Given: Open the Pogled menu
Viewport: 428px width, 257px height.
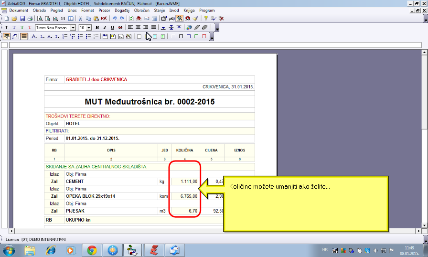Looking at the screenshot, I should point(56,11).
